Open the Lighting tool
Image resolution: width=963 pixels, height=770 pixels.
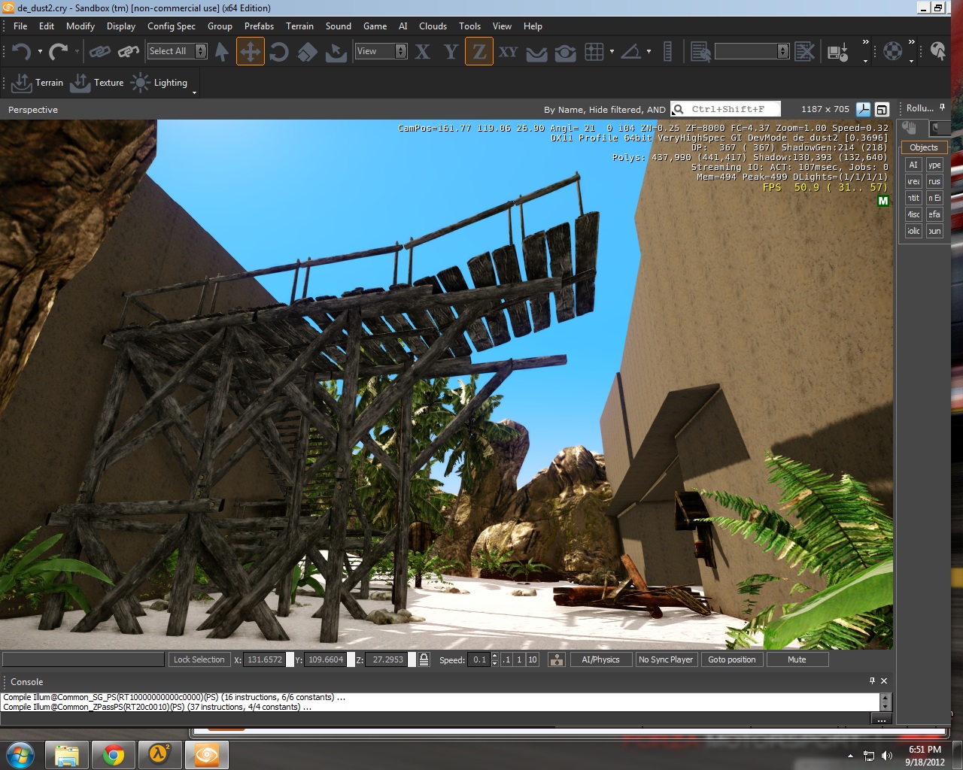pyautogui.click(x=159, y=83)
